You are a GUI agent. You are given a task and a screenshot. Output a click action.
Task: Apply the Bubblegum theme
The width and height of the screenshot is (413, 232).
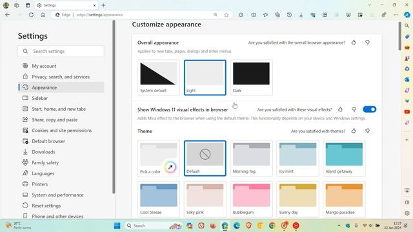tap(251, 199)
